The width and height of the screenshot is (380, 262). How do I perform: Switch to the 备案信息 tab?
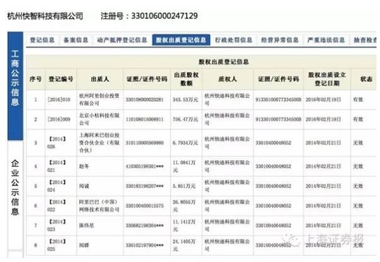tap(75, 40)
